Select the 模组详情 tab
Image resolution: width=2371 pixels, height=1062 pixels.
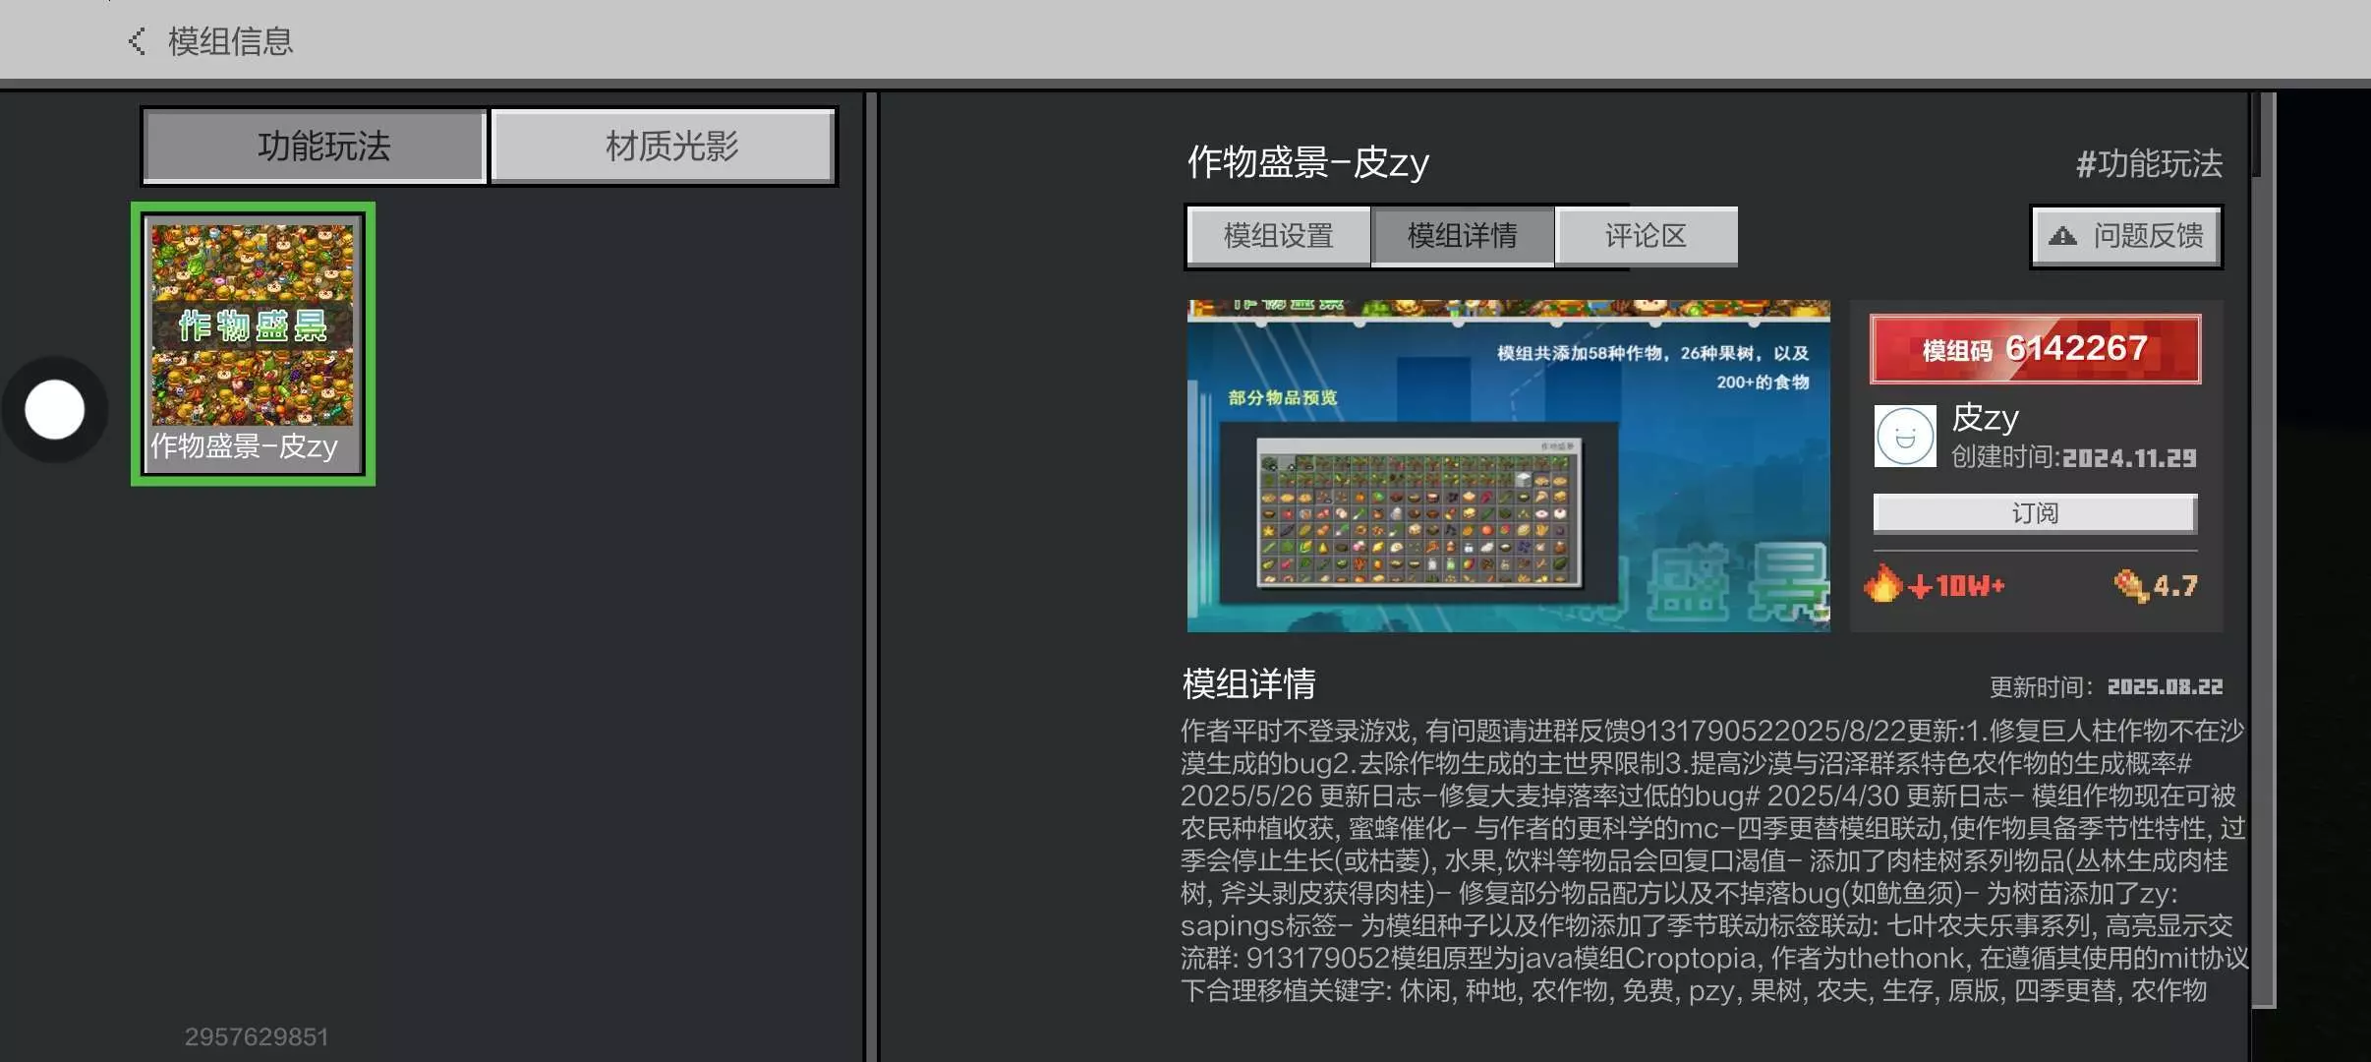[1462, 236]
